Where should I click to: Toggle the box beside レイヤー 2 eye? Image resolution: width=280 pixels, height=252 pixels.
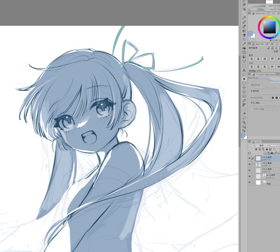point(253,170)
